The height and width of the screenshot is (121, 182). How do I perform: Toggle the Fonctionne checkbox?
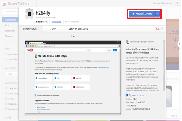(x=6, y=109)
